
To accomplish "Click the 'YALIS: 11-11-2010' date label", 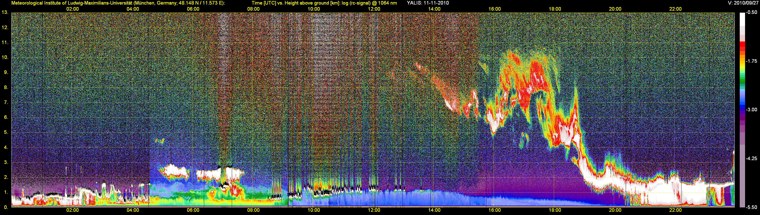I will [428, 3].
